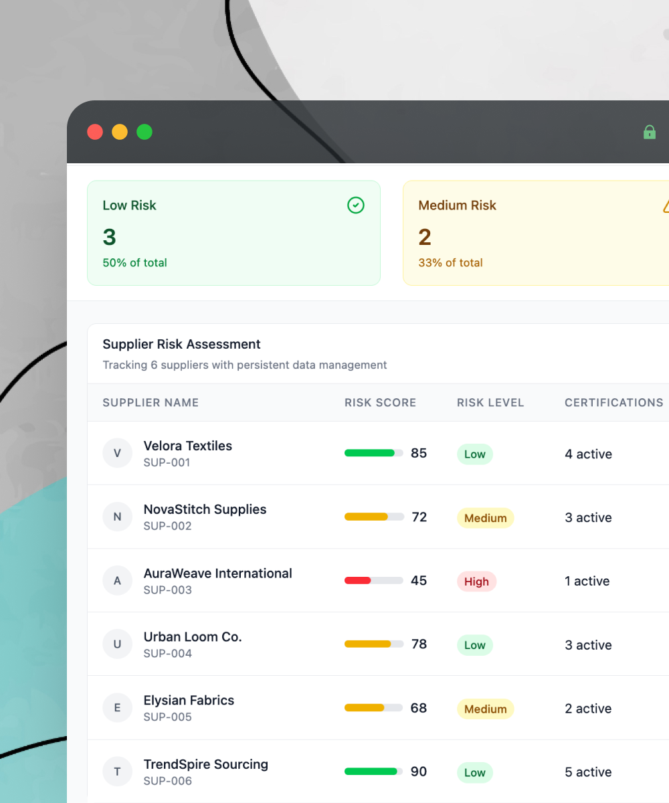This screenshot has width=669, height=803.
Task: Open the Low Risk summary card
Action: click(233, 233)
